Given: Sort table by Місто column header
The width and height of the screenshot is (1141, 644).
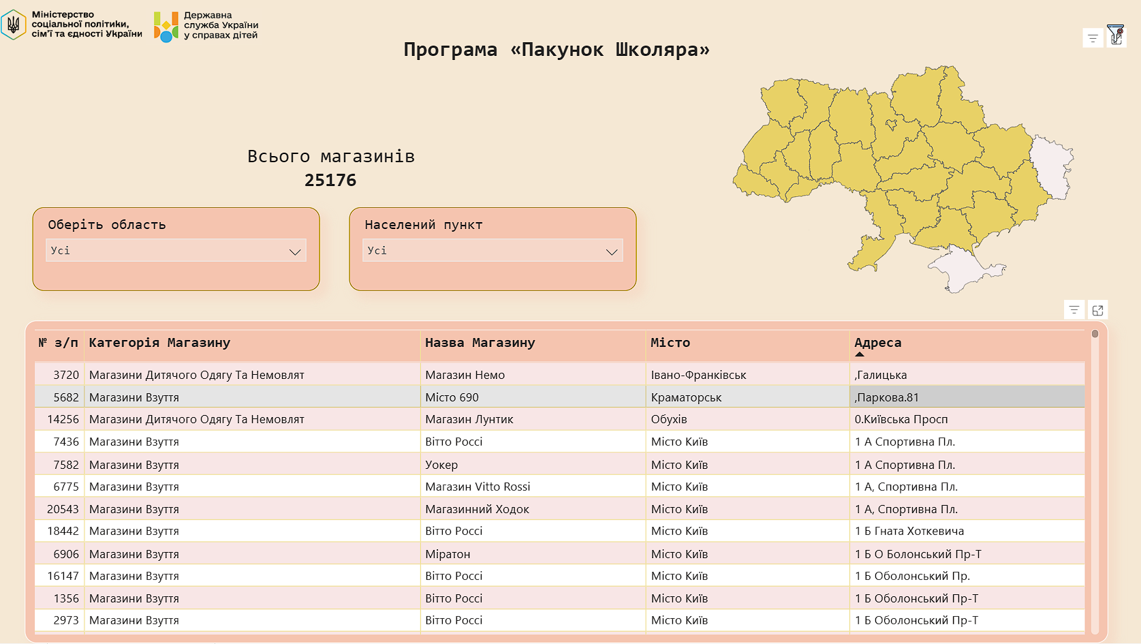Looking at the screenshot, I should point(670,343).
